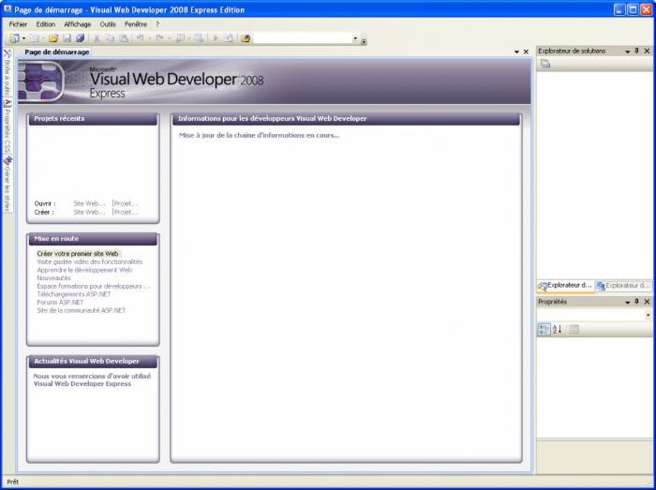656x490 pixels.
Task: Open the Forums ASP.NET link
Action: 60,302
